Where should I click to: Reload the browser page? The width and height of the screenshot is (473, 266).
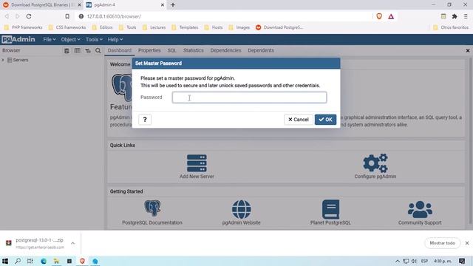[x=29, y=16]
